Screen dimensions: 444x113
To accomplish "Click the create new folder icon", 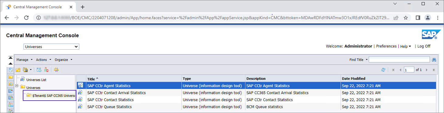I will pyautogui.click(x=18, y=70).
